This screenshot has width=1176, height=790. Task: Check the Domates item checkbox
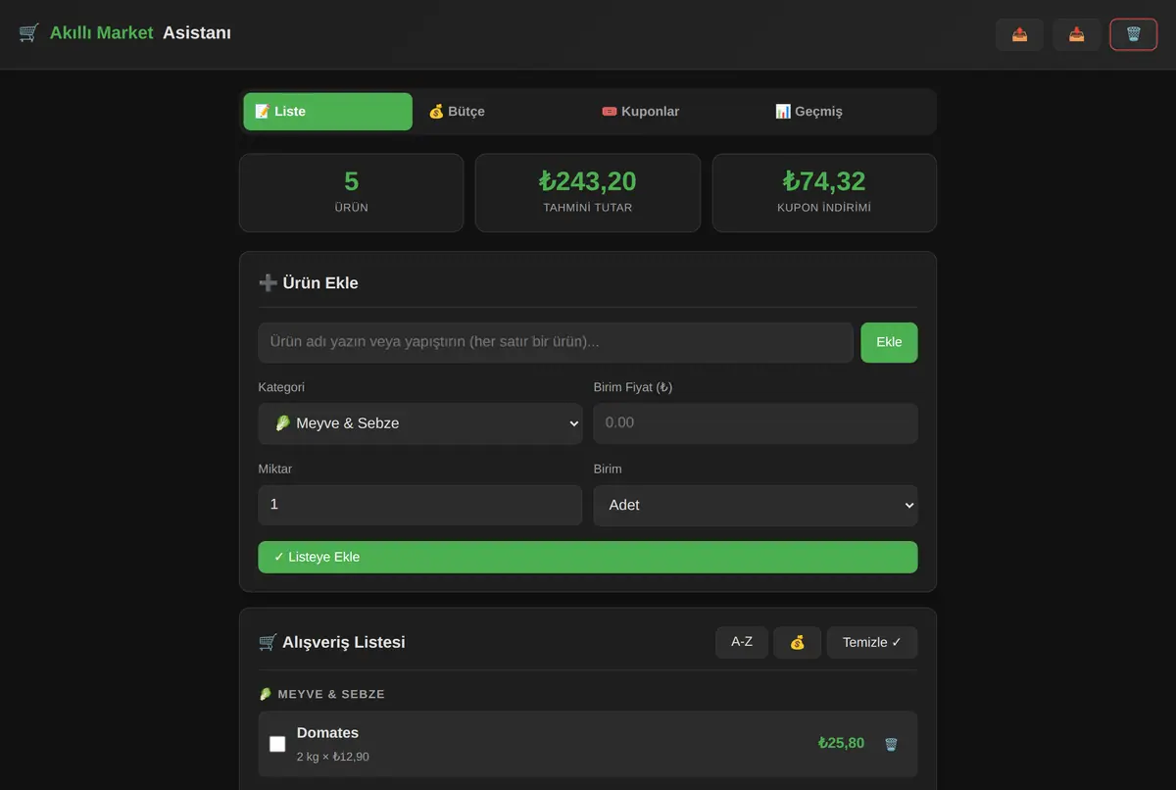point(277,744)
